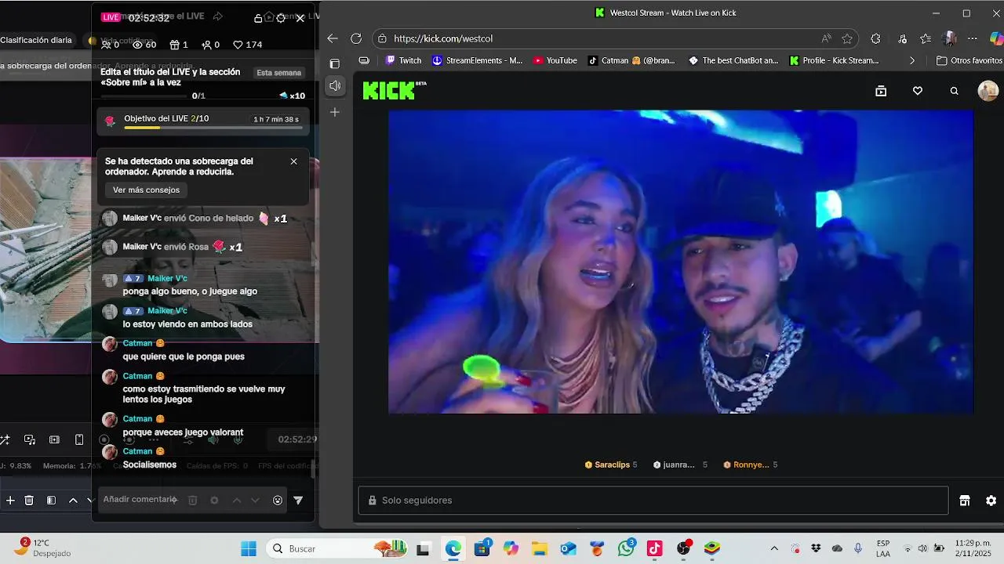Open Kick chat settings gear
The image size is (1004, 564).
[991, 501]
